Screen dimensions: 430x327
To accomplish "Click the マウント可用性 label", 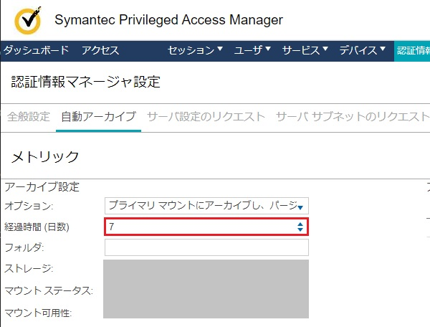I will pos(38,313).
